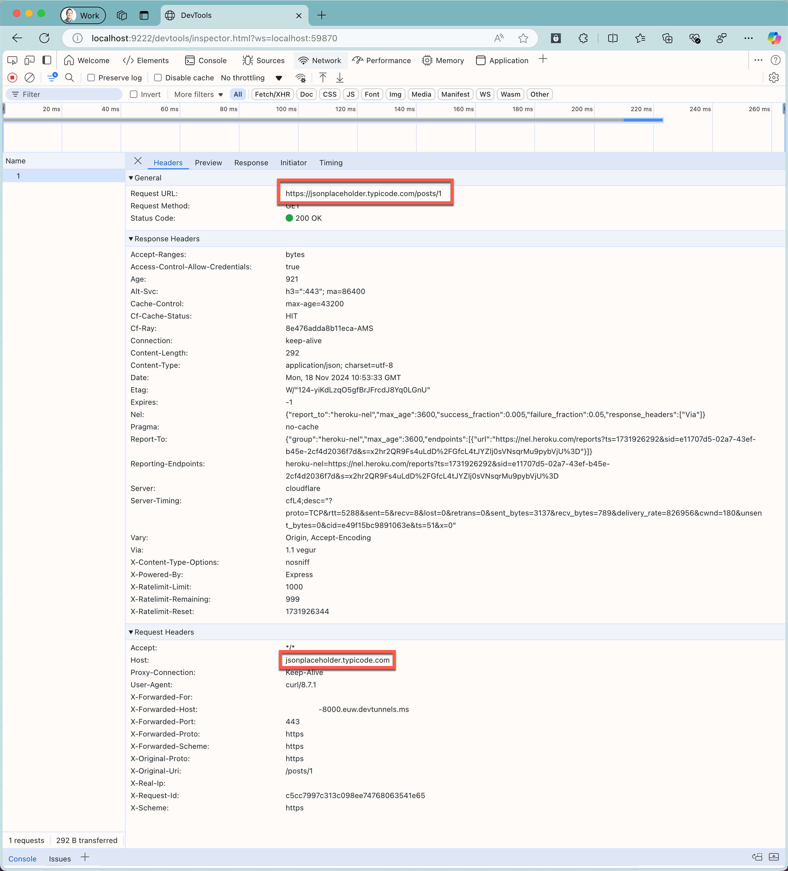
Task: Click the export HAR download arrow
Action: click(x=340, y=78)
